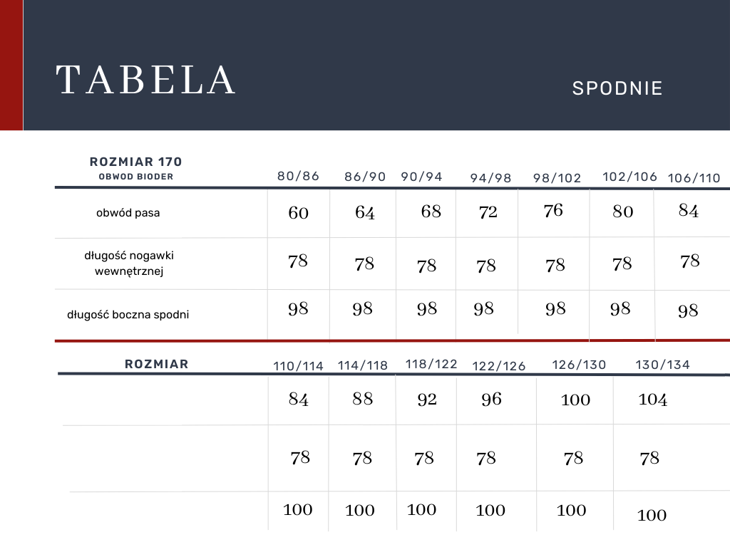The width and height of the screenshot is (730, 547).
Task: Click the red vertical stripe in banner
Action: point(11,65)
